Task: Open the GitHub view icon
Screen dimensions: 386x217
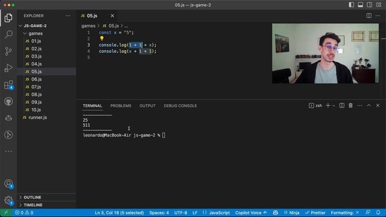Action: [8, 101]
